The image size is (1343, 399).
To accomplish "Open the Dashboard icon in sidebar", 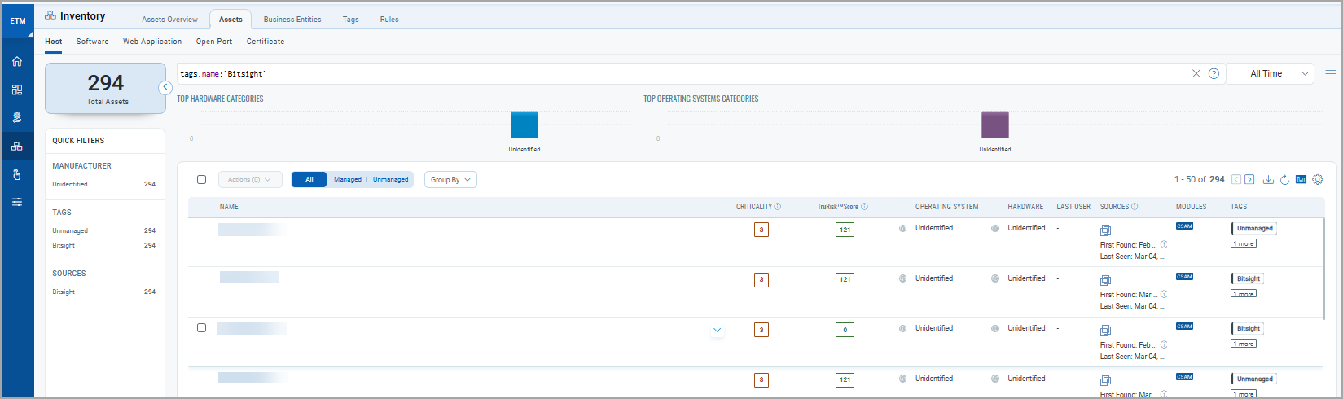I will [x=17, y=90].
